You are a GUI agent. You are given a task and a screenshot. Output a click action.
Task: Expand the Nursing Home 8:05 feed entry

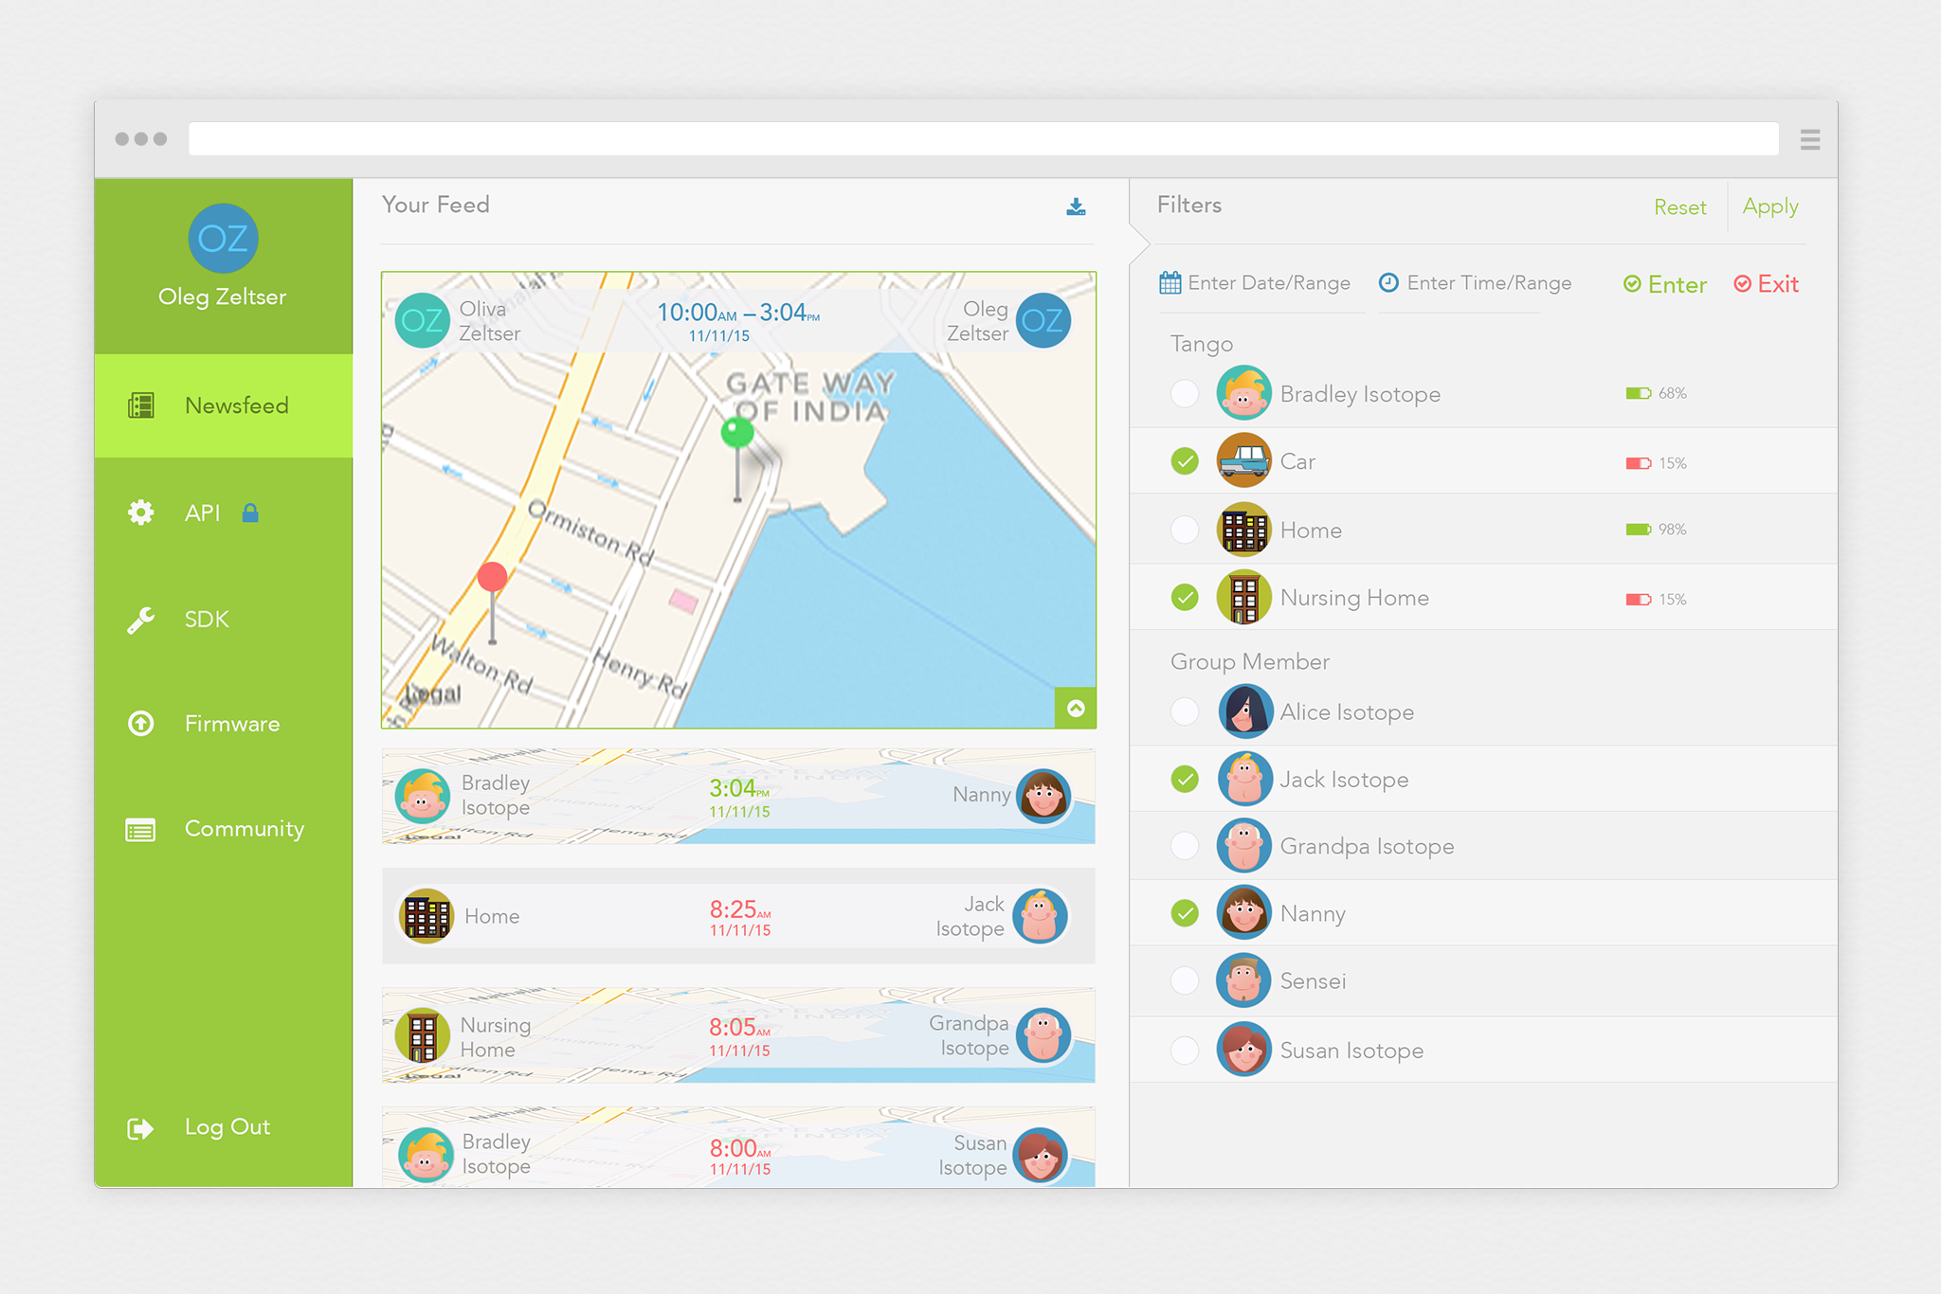pyautogui.click(x=738, y=1036)
